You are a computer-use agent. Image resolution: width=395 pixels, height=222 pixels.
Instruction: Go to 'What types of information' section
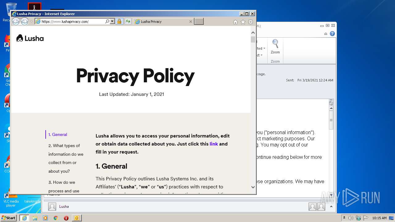coord(66,158)
